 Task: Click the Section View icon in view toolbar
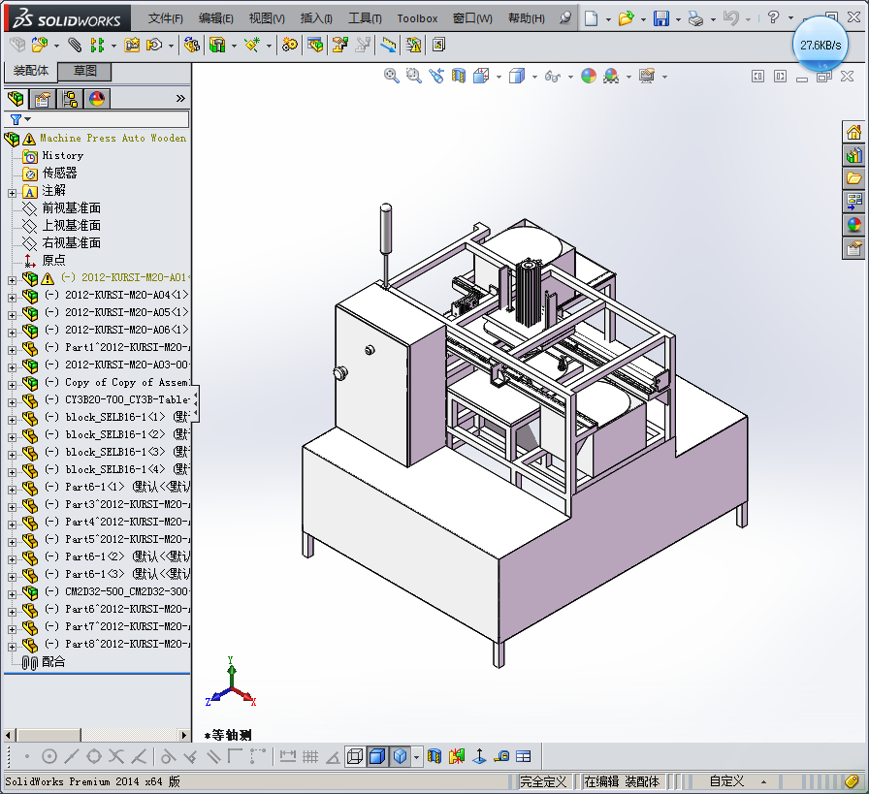click(459, 76)
